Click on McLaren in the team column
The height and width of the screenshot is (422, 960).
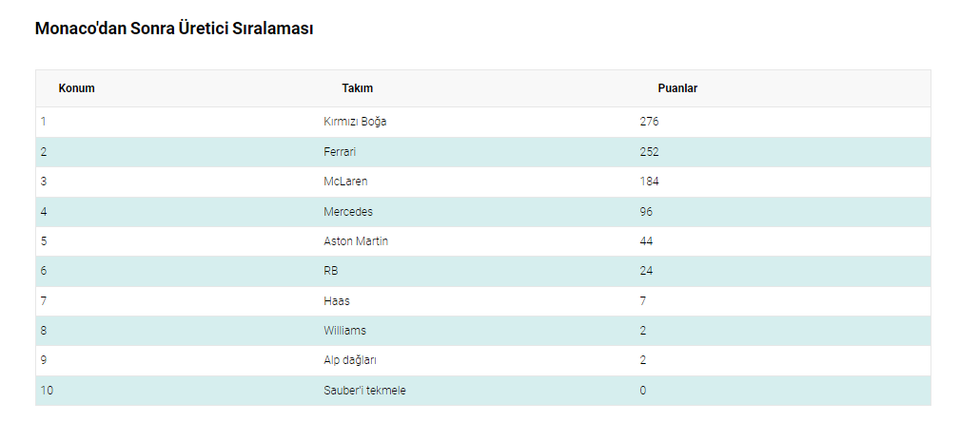(x=345, y=182)
